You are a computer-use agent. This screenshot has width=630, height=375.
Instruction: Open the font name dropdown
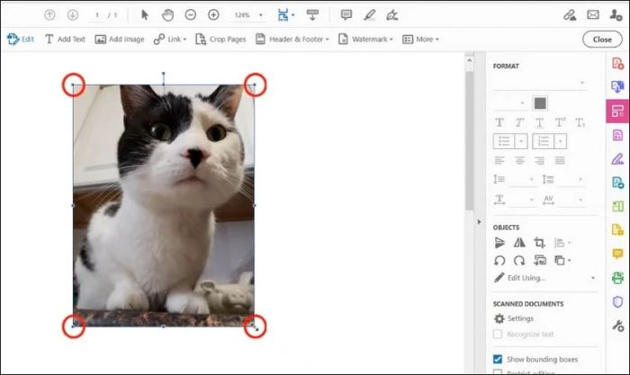pos(539,83)
